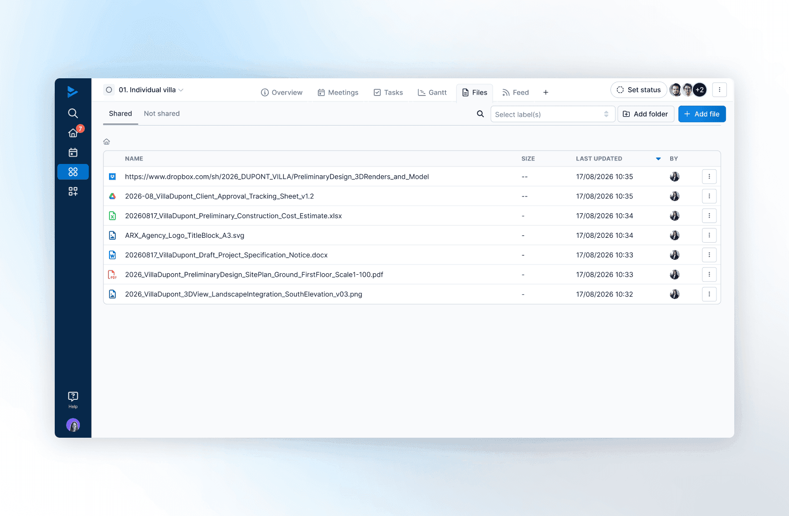Open the SitePlan_Ground_FirstFloor_Scale1-100.pdf file

(x=254, y=275)
